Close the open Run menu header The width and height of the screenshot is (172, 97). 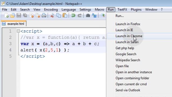tap(111, 10)
